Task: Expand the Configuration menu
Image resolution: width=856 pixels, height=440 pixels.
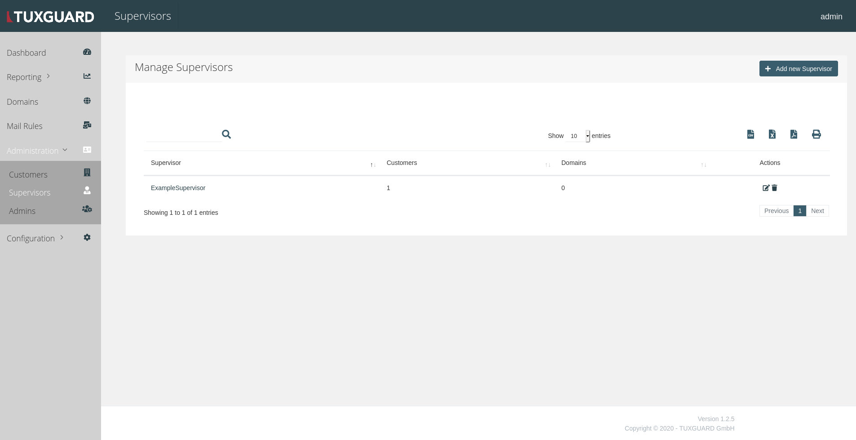Action: click(x=35, y=238)
